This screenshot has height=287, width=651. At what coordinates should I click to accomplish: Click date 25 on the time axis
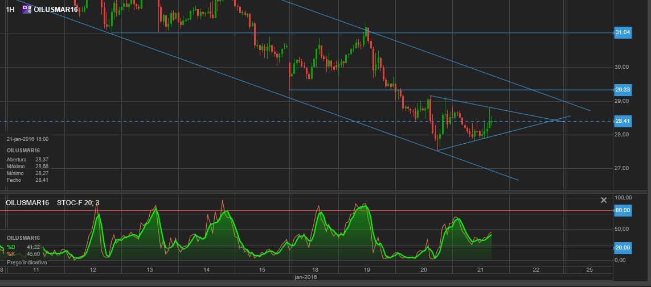[589, 270]
